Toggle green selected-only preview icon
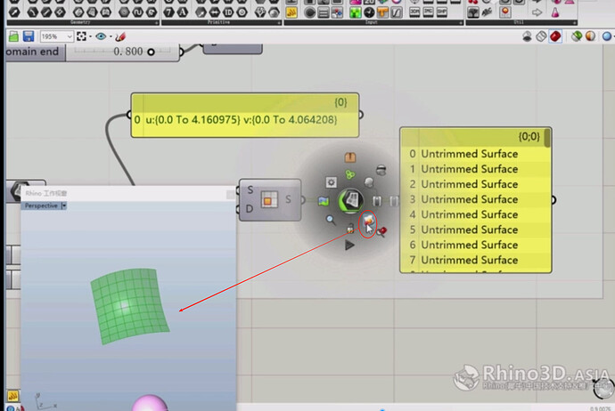This screenshot has height=411, width=615. coord(577,36)
